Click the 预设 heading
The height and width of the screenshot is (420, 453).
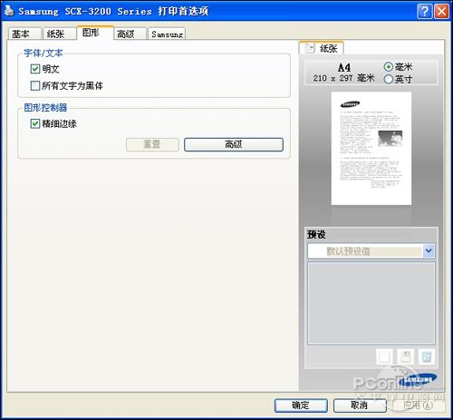pos(316,235)
